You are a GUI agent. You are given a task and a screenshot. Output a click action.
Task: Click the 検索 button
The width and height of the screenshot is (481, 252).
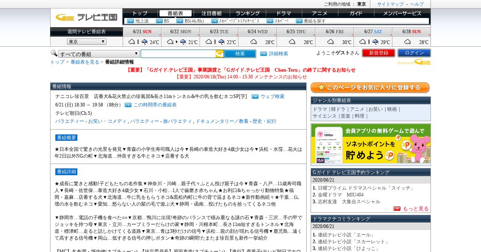pyautogui.click(x=240, y=54)
